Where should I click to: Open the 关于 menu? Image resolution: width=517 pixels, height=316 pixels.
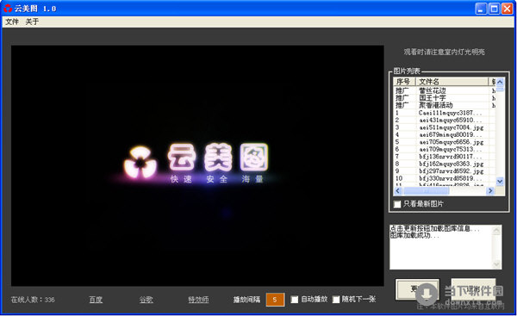pyautogui.click(x=32, y=22)
